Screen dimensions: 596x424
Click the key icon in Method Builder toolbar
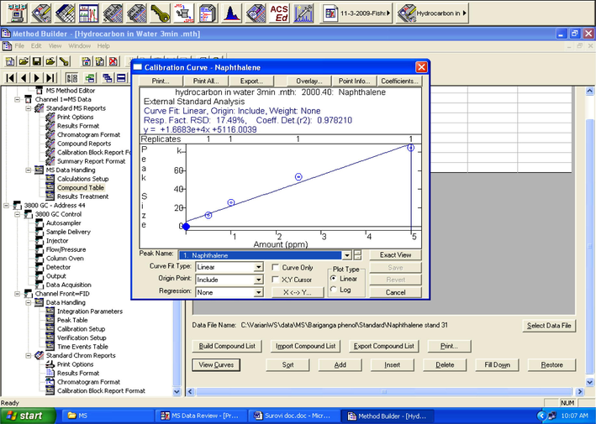pyautogui.click(x=64, y=61)
